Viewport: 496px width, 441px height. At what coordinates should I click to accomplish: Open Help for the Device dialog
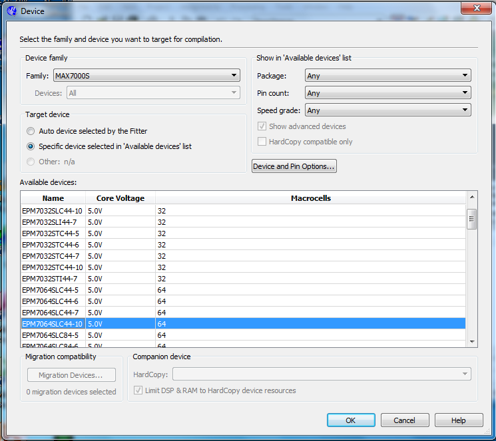[458, 420]
